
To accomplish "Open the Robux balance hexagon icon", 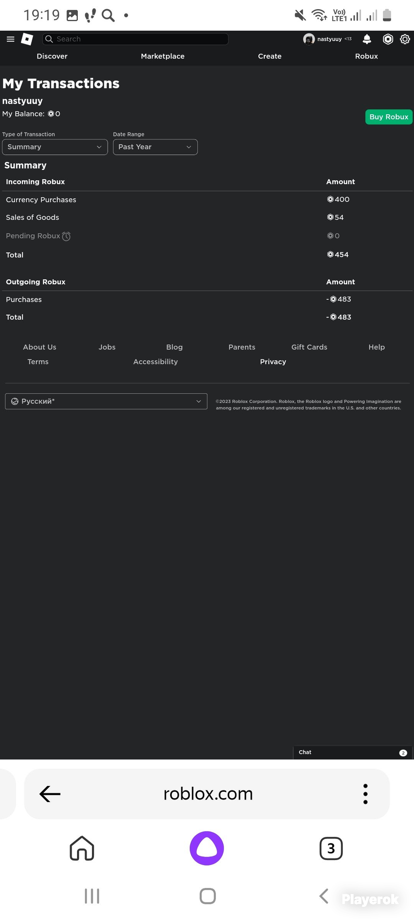I will point(388,39).
